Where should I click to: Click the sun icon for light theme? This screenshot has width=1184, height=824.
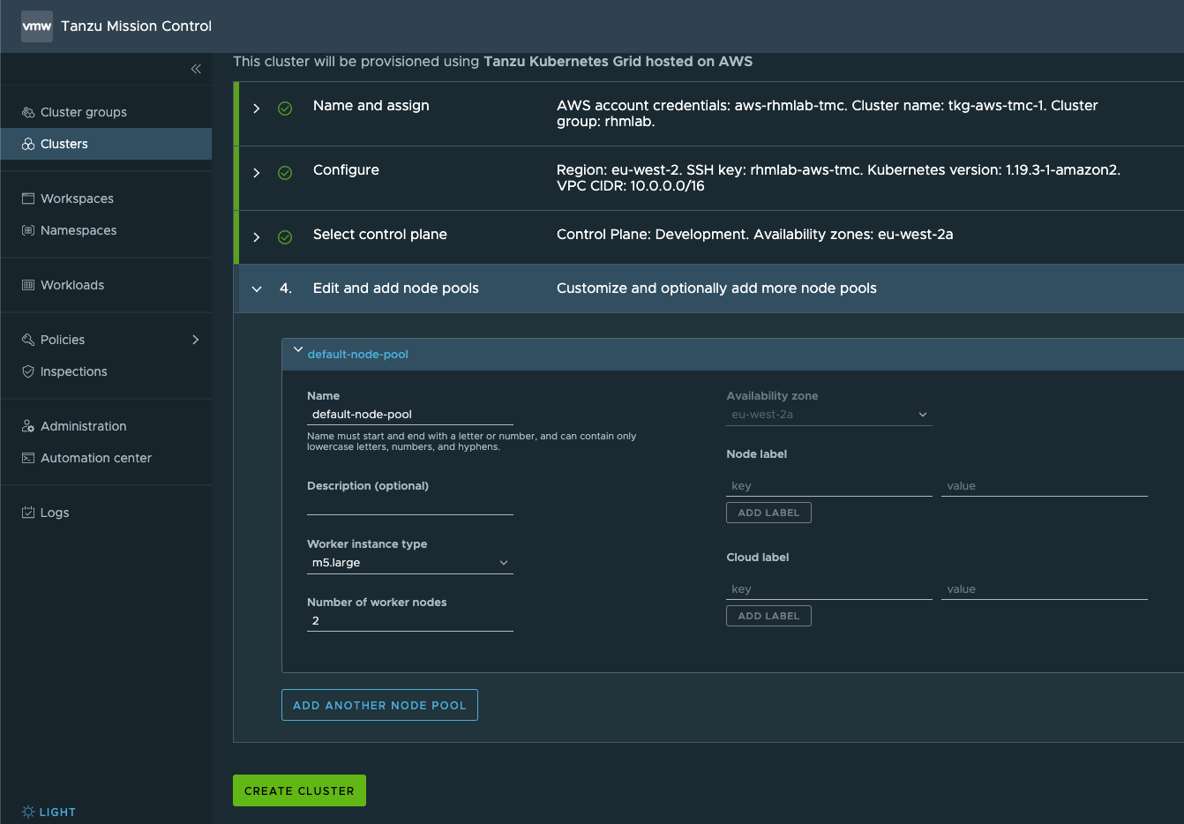coord(28,812)
